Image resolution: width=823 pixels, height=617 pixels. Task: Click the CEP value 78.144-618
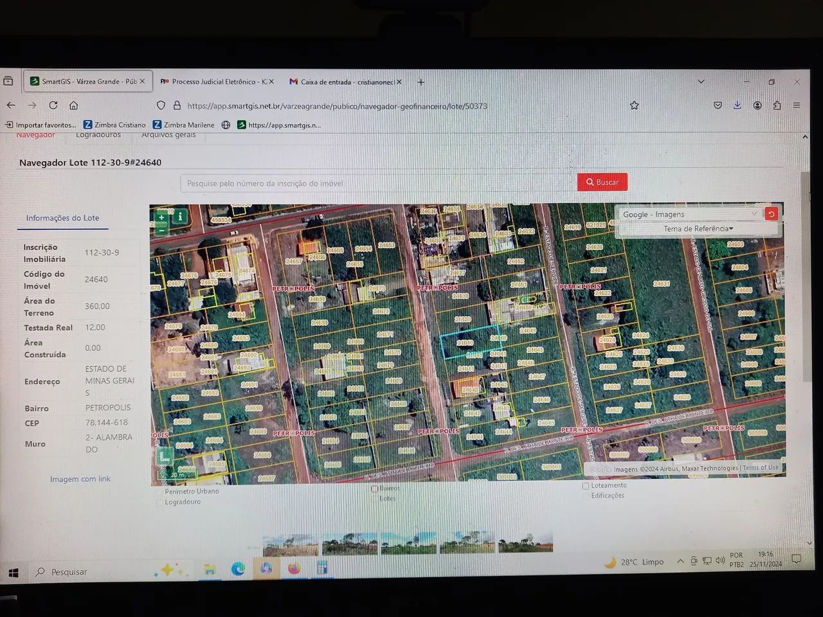(107, 423)
